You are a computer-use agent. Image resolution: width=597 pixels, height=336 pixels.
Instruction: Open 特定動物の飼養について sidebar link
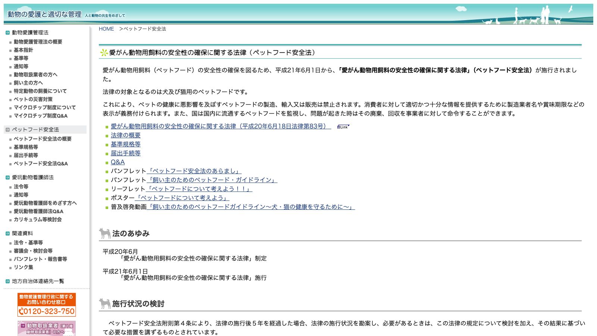[x=40, y=91]
